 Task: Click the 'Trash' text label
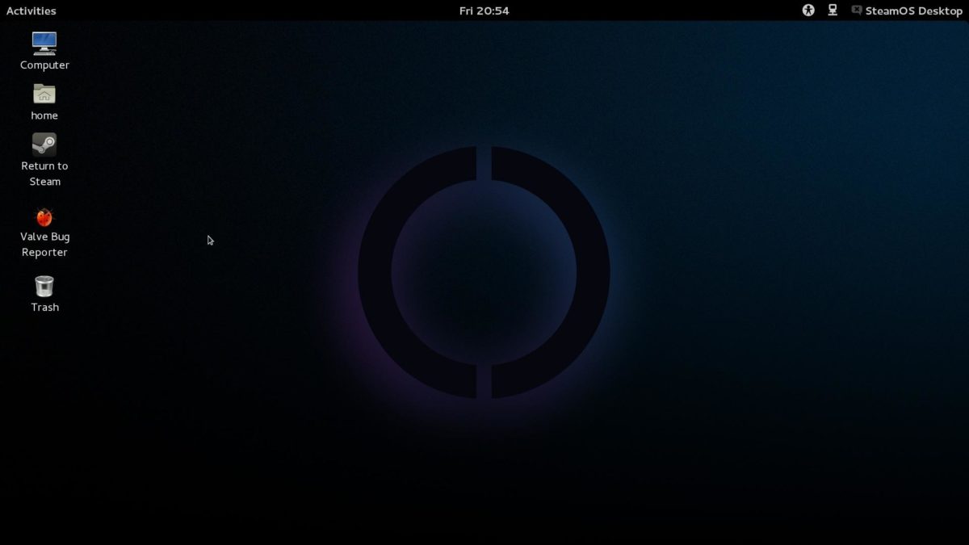point(44,307)
